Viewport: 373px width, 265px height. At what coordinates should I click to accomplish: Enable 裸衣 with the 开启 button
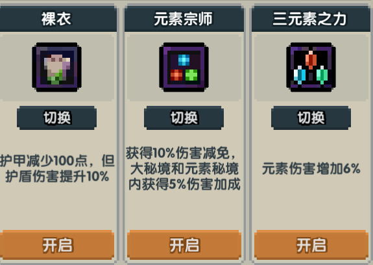[56, 245]
